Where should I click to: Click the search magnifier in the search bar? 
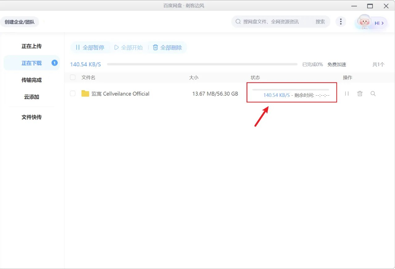[238, 22]
